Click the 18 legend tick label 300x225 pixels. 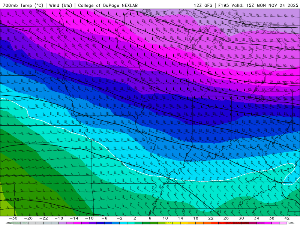point(196,218)
